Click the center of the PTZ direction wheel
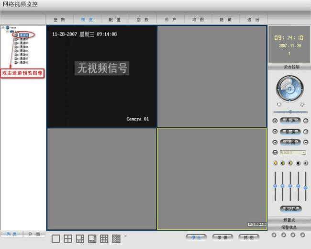The height and width of the screenshot is (249, 311). (x=290, y=89)
